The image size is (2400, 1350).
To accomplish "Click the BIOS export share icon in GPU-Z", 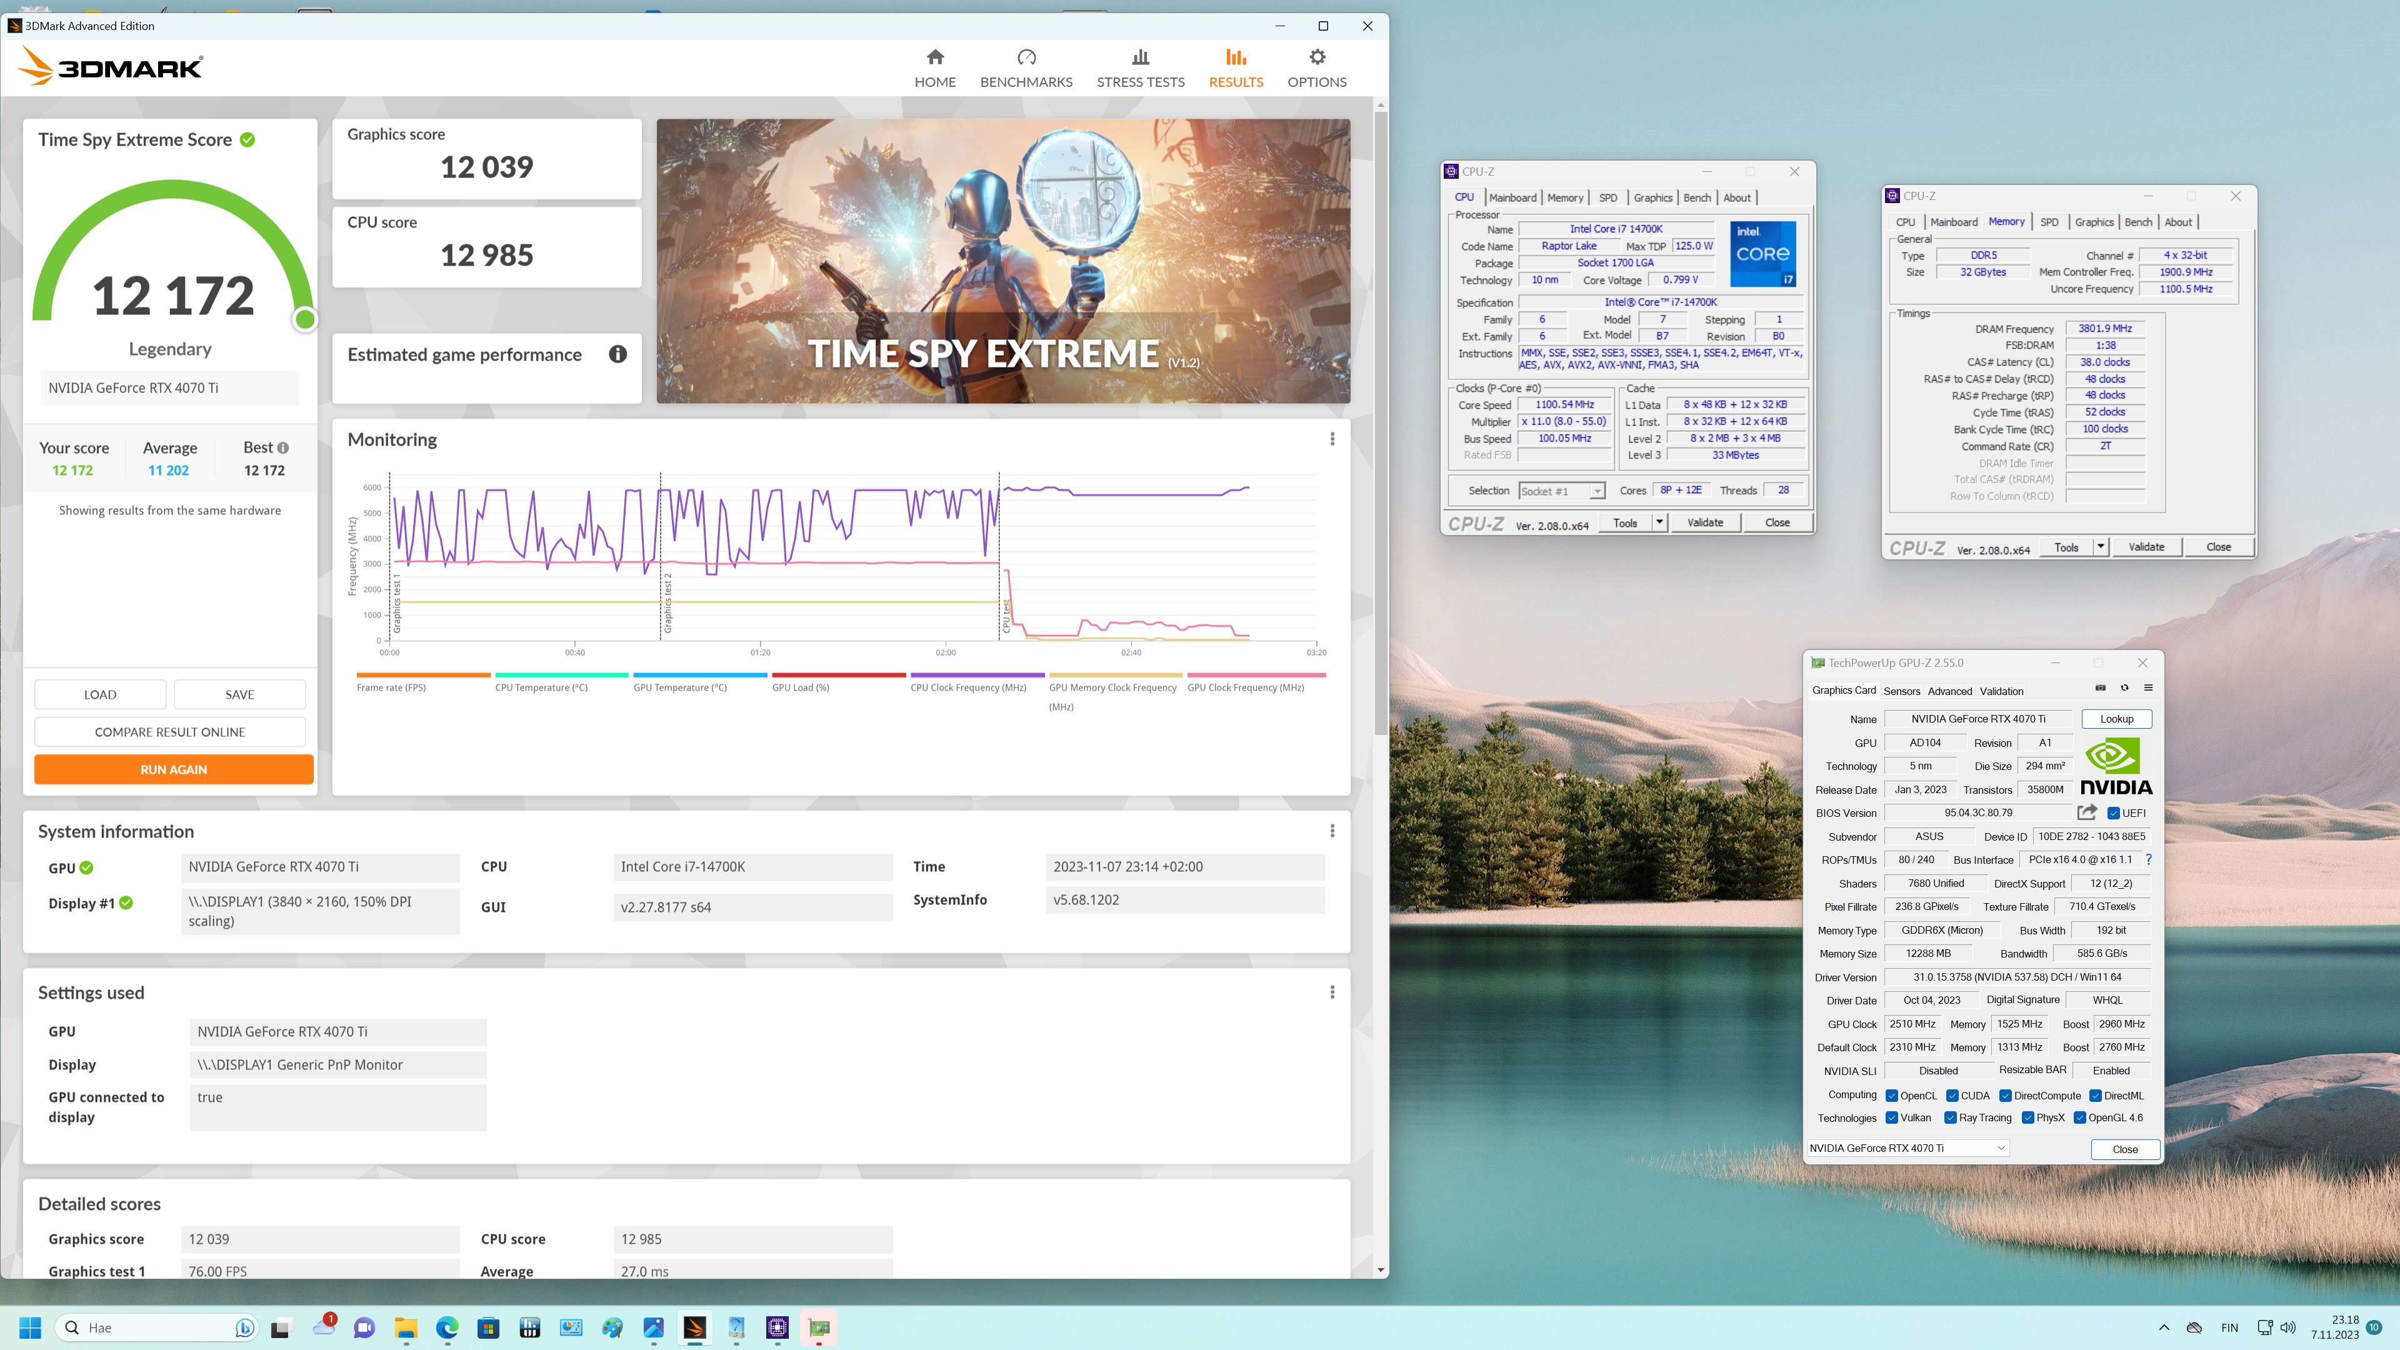I will pyautogui.click(x=2087, y=812).
